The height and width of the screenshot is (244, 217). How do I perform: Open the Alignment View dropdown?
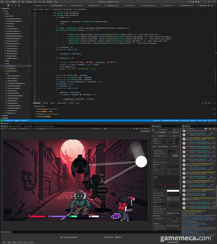(173, 198)
